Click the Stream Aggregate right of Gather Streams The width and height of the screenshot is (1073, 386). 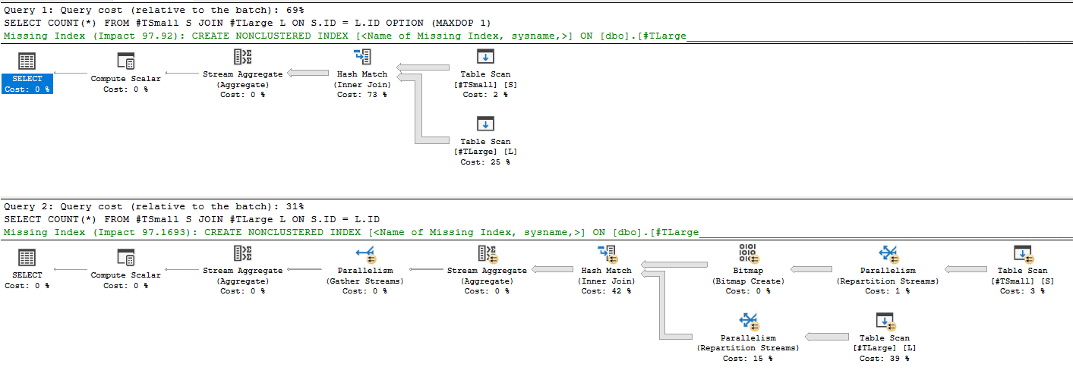487,269
